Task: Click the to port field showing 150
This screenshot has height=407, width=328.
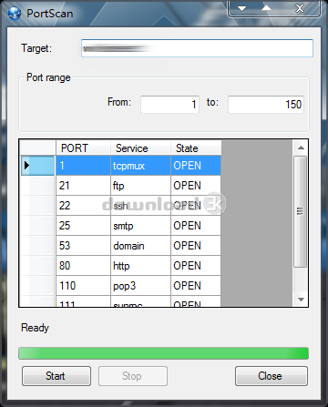Action: tap(266, 105)
